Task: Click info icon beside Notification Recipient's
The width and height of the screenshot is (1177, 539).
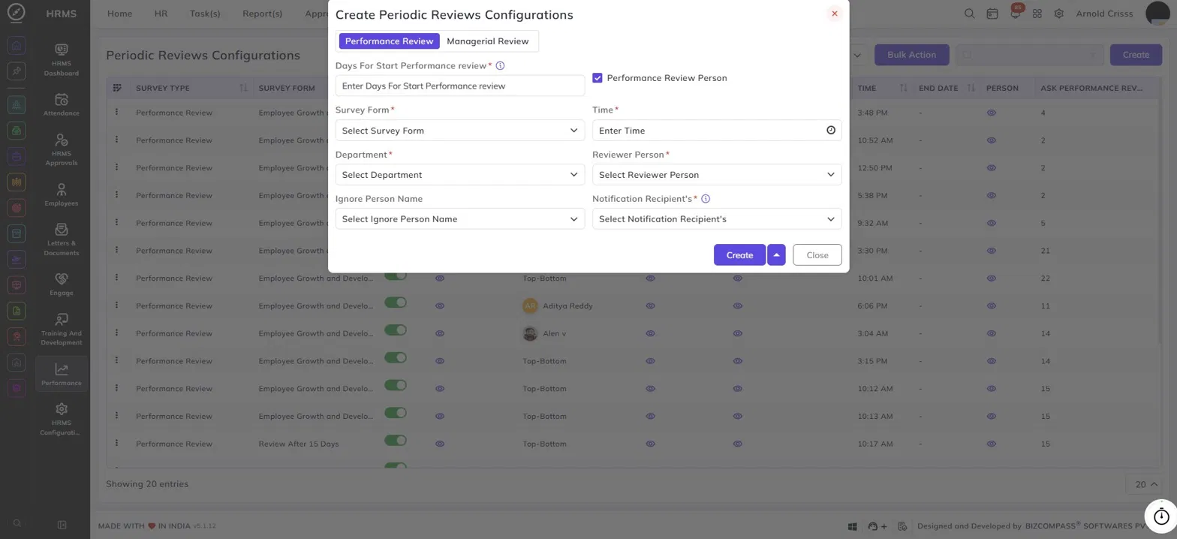Action: 706,199
